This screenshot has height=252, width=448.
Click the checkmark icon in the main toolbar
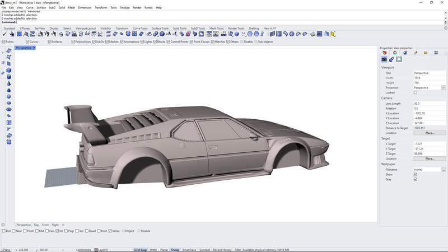pos(5,34)
